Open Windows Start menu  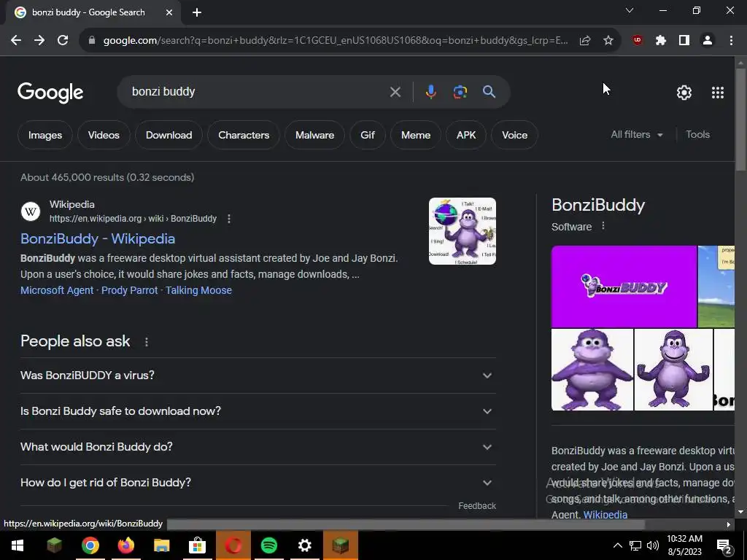coord(18,545)
